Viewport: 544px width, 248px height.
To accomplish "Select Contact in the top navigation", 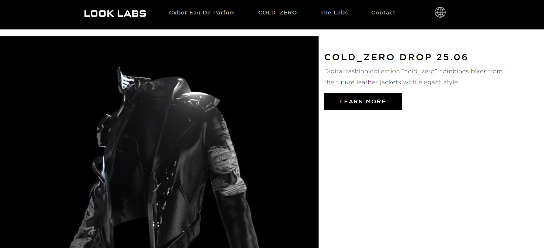I will 383,13.
